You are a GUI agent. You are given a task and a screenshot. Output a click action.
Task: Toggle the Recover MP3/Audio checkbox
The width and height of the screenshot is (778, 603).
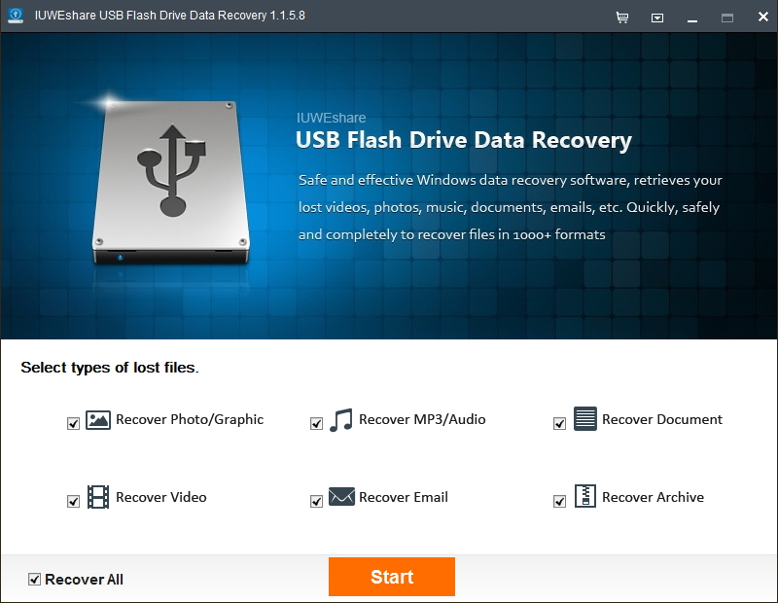point(316,423)
